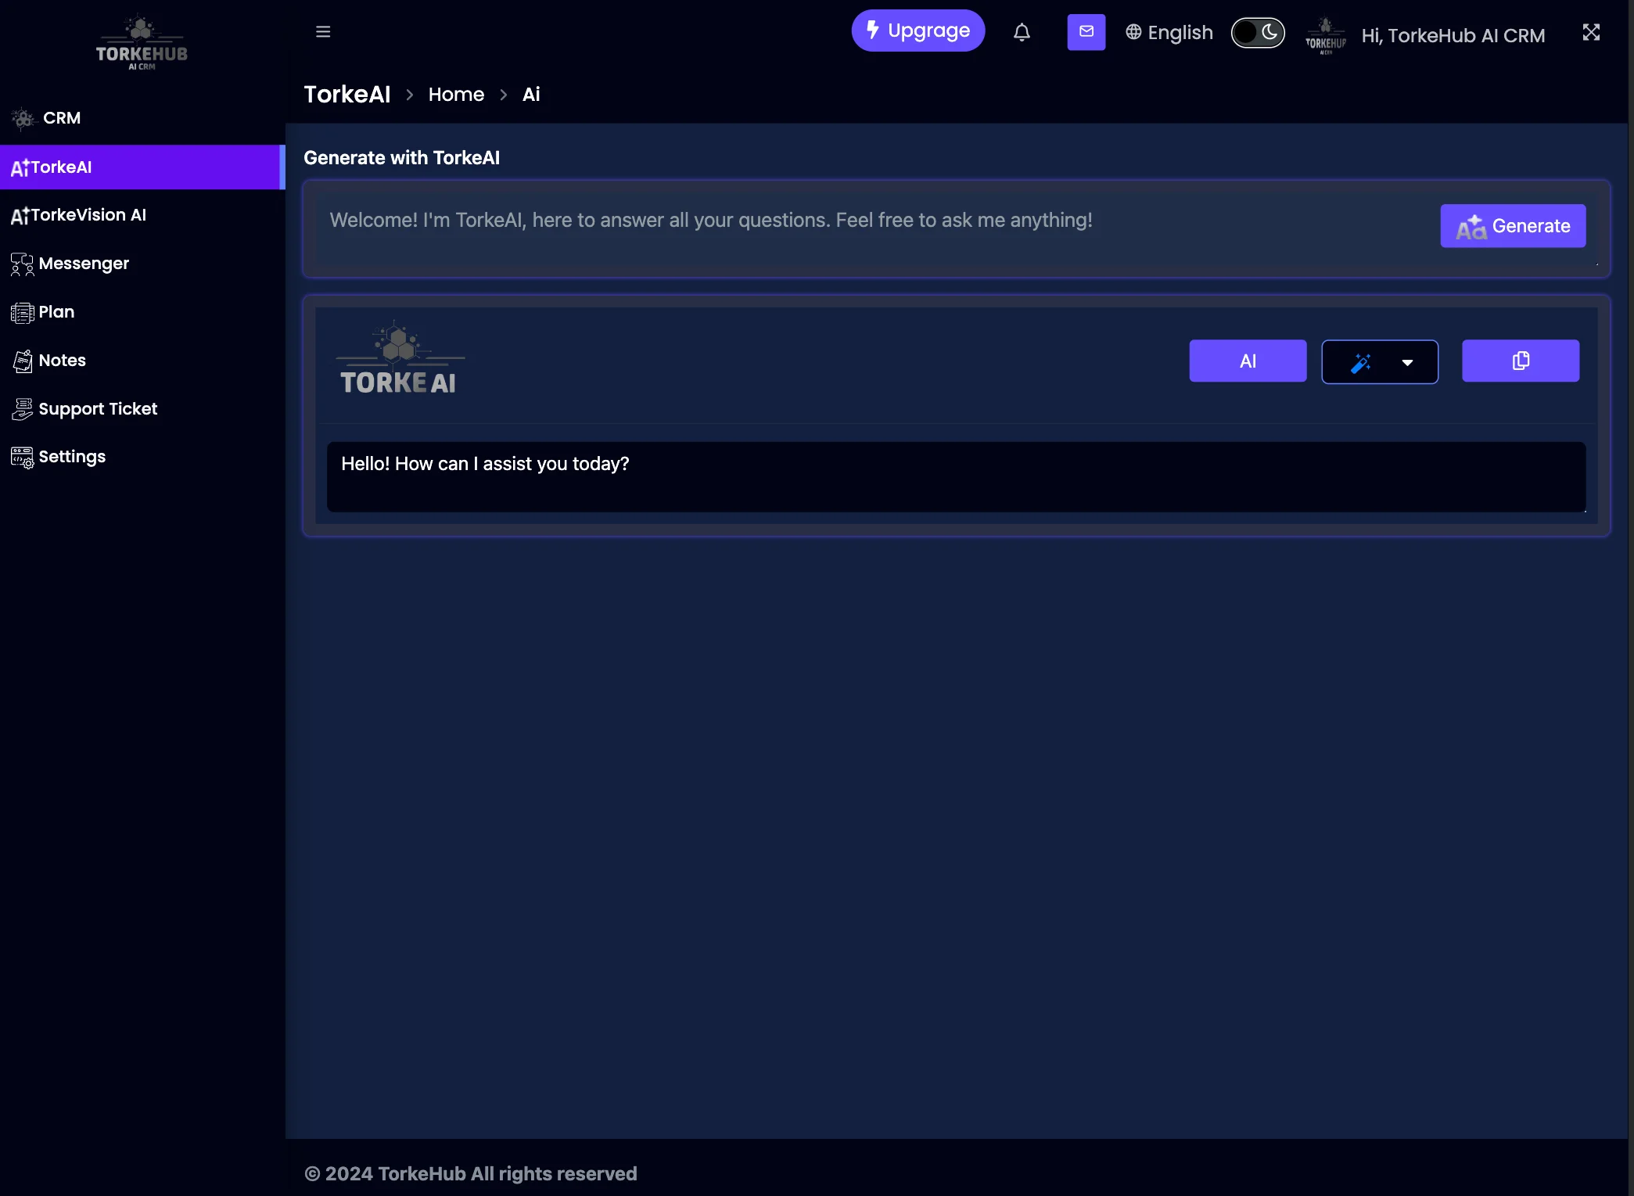The image size is (1634, 1196).
Task: Click the AI button in response card
Action: point(1248,361)
